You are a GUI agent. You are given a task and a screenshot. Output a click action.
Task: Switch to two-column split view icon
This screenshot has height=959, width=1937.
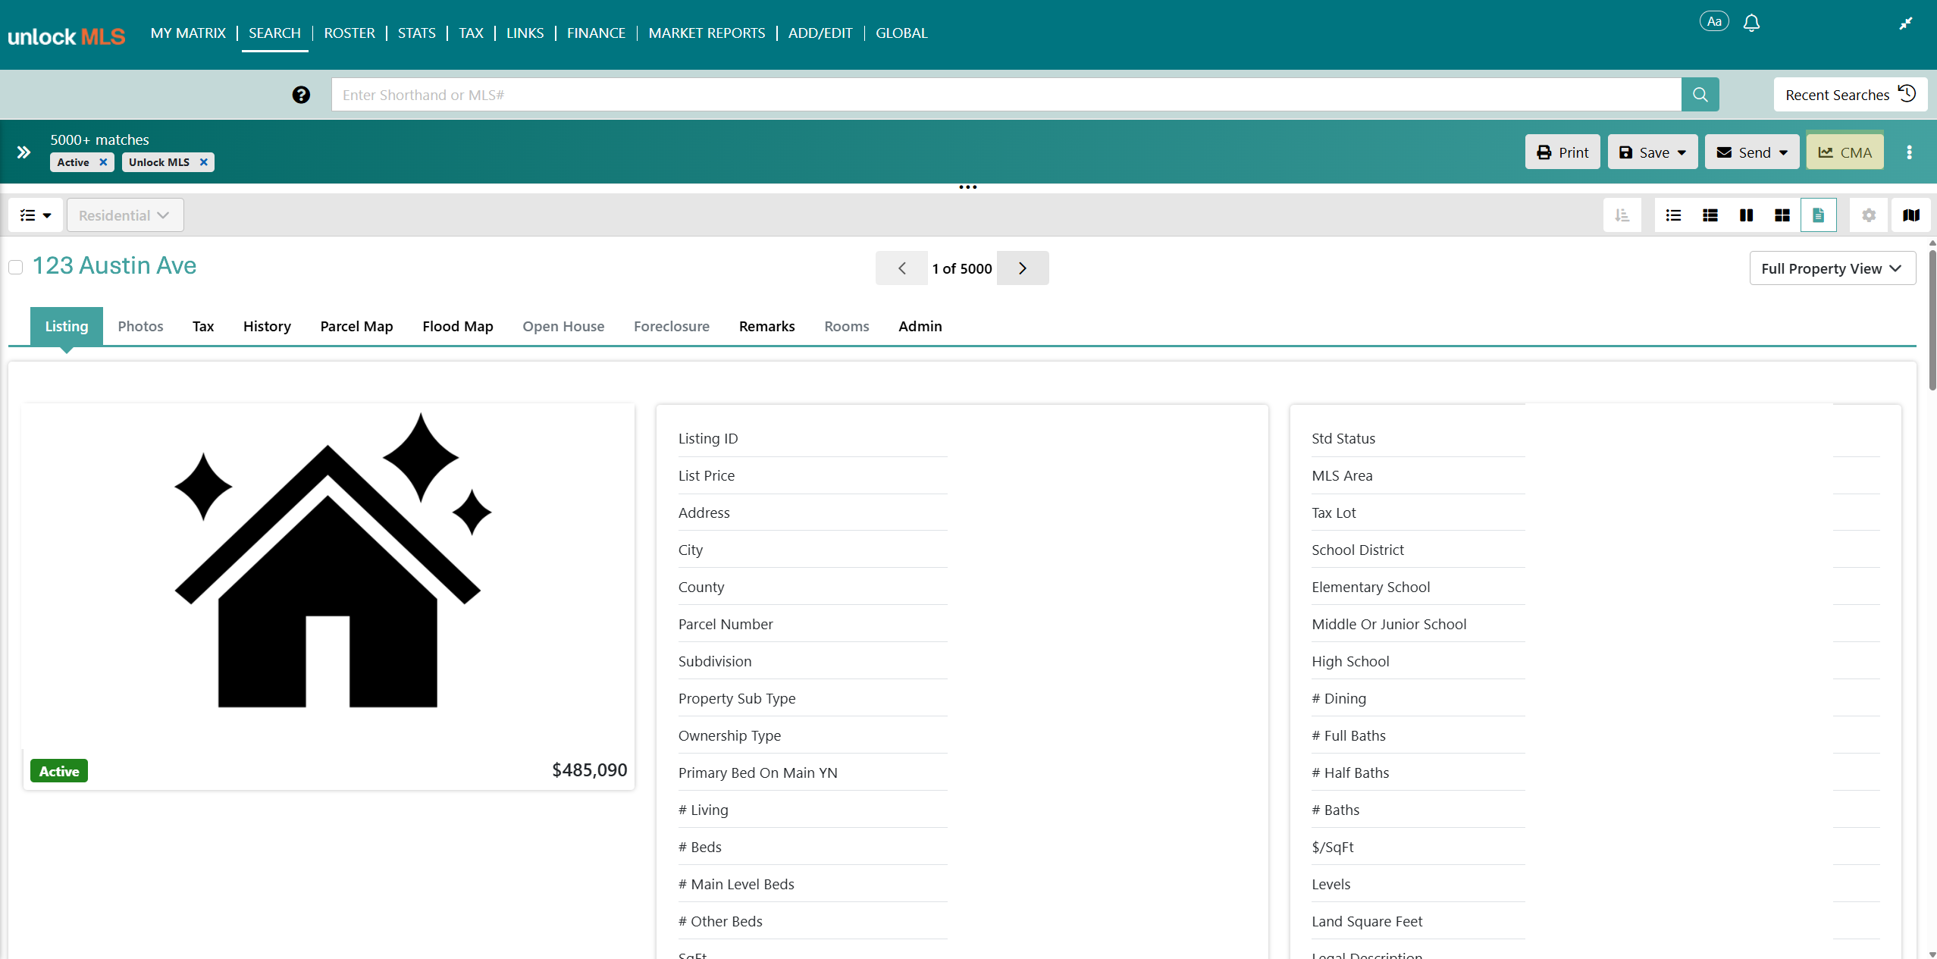[x=1746, y=215]
